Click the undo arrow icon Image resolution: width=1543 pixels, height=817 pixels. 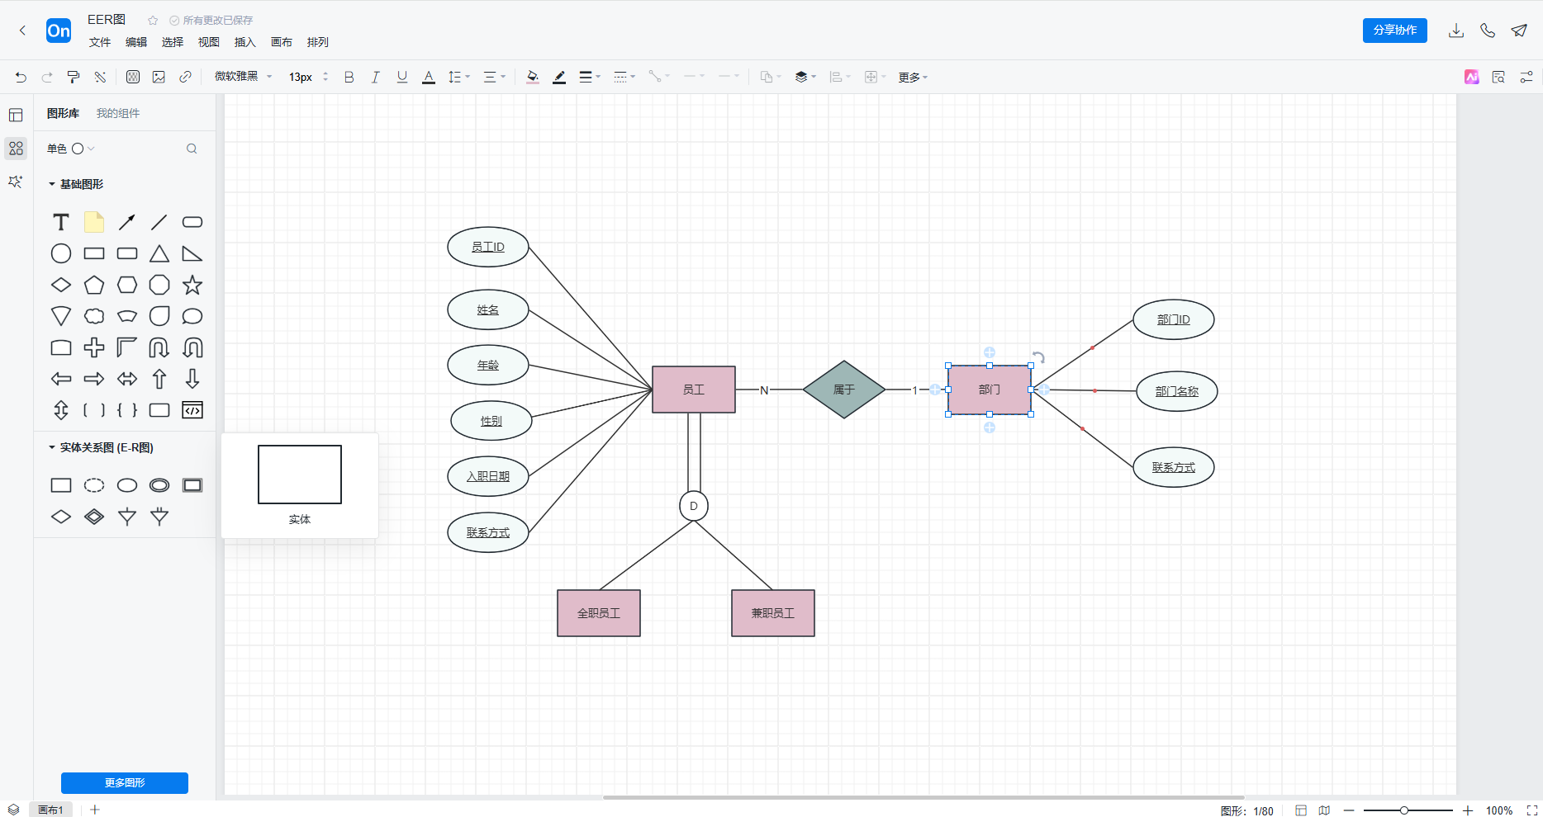point(21,77)
